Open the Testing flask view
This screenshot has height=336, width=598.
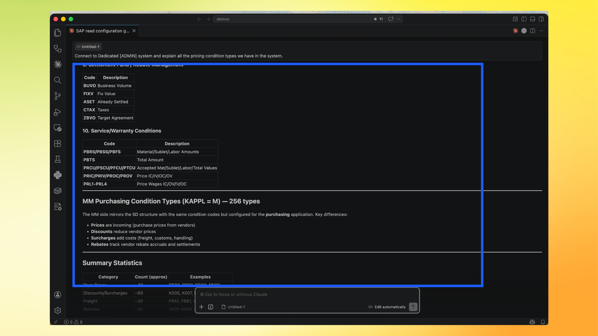tap(58, 159)
